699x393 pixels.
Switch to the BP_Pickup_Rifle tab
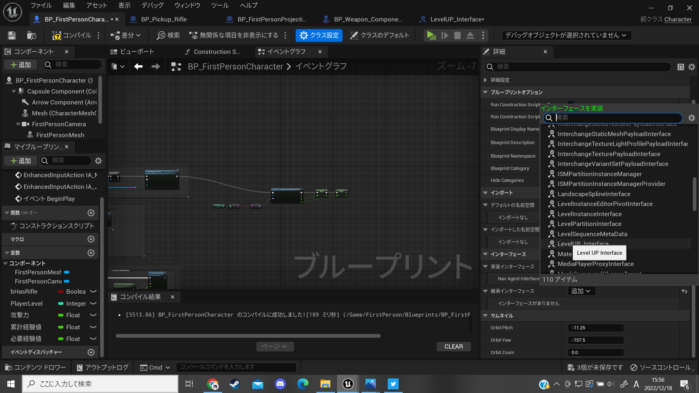163,19
